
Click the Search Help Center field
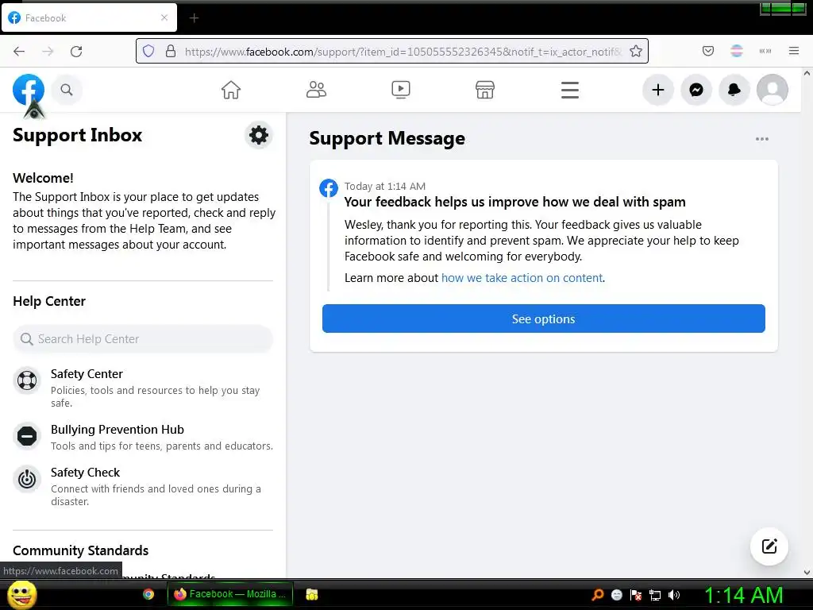tap(143, 338)
